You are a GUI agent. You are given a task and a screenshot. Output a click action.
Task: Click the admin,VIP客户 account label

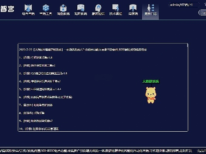point(181,5)
